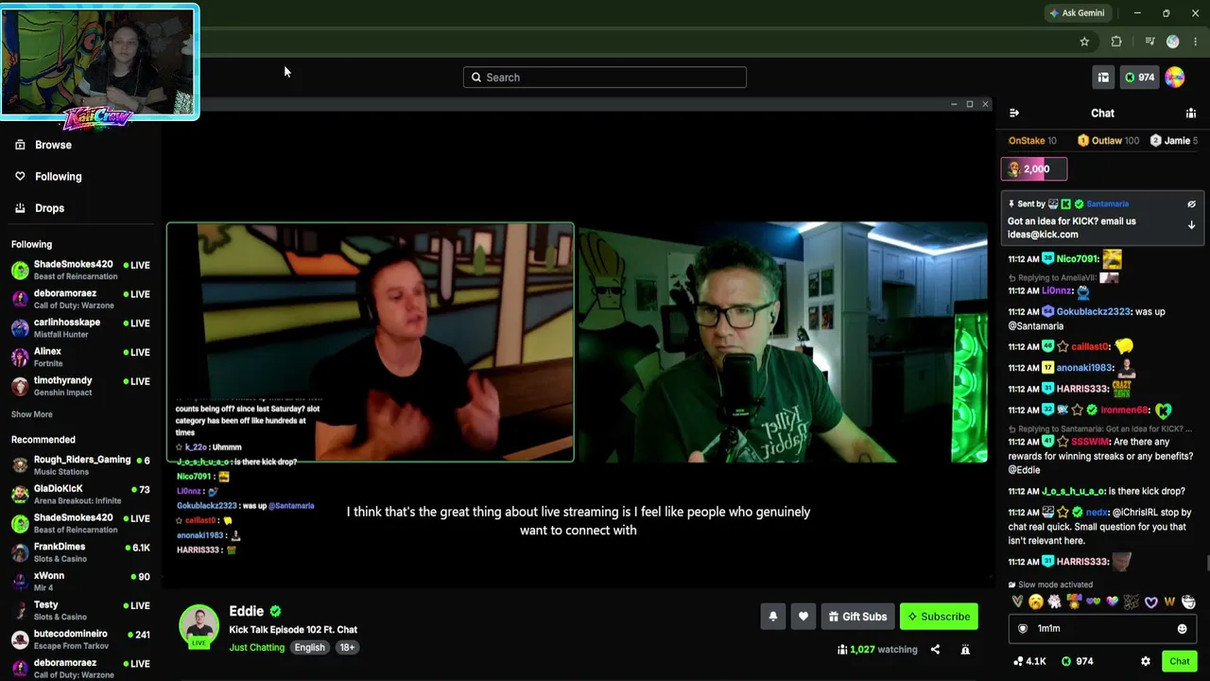This screenshot has height=681, width=1210.
Task: Open the gift shop icon in the header
Action: click(x=1103, y=78)
